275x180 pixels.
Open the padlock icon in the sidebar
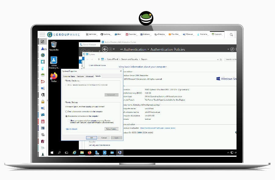tap(43, 101)
